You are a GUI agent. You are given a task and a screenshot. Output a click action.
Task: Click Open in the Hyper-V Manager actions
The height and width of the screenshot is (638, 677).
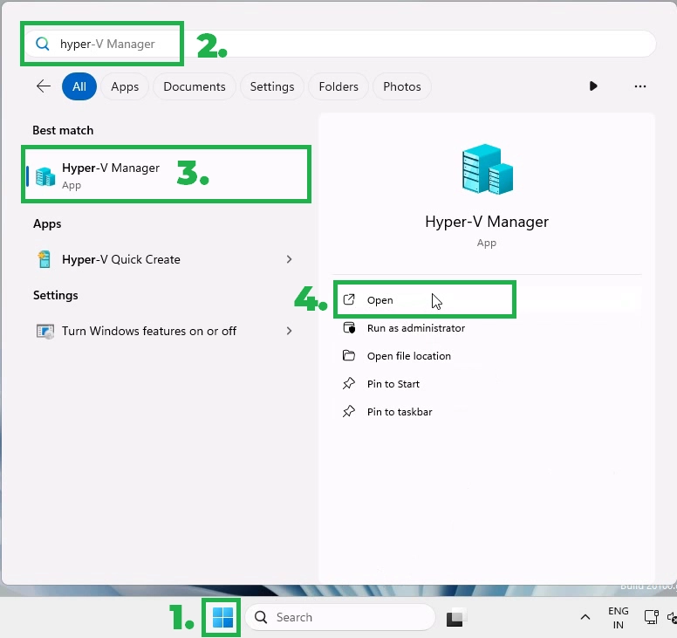380,300
